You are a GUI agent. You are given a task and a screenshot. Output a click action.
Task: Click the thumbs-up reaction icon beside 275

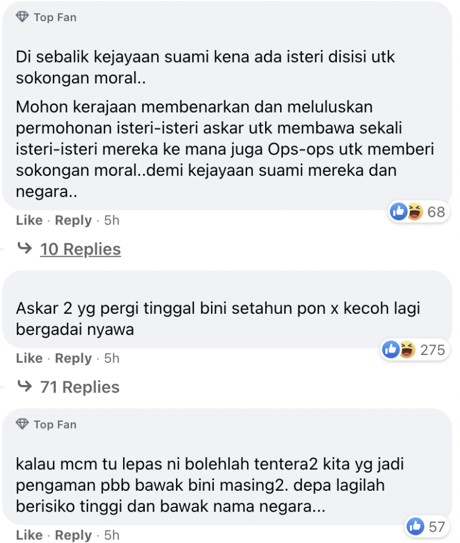391,349
